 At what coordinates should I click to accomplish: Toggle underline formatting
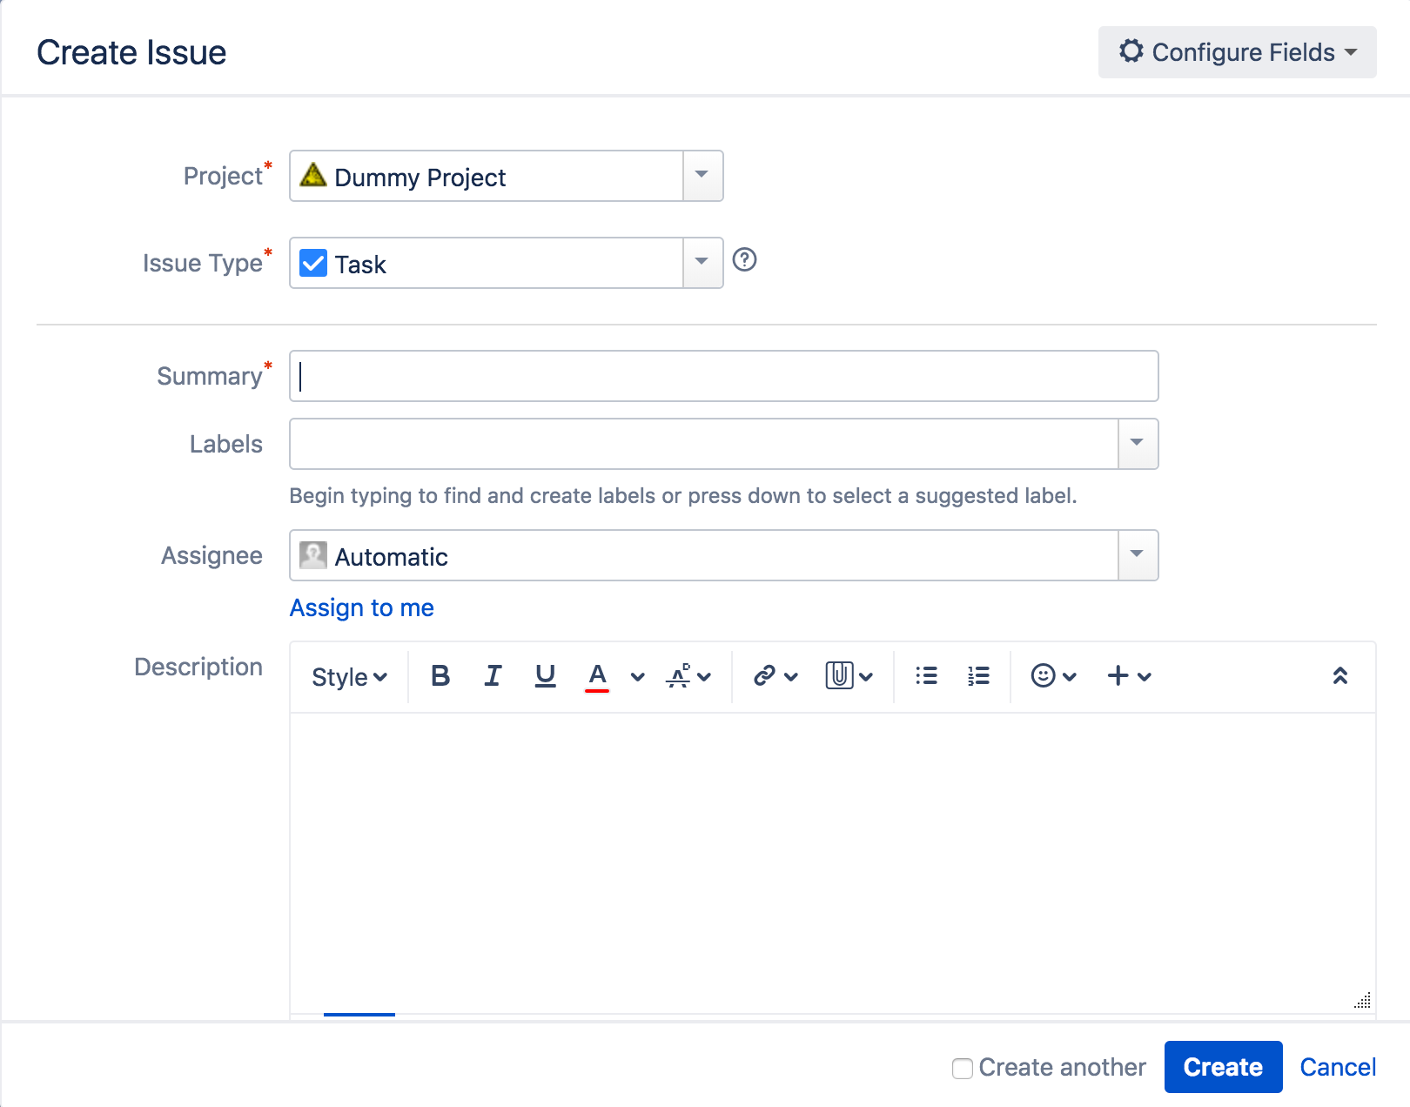pyautogui.click(x=545, y=676)
